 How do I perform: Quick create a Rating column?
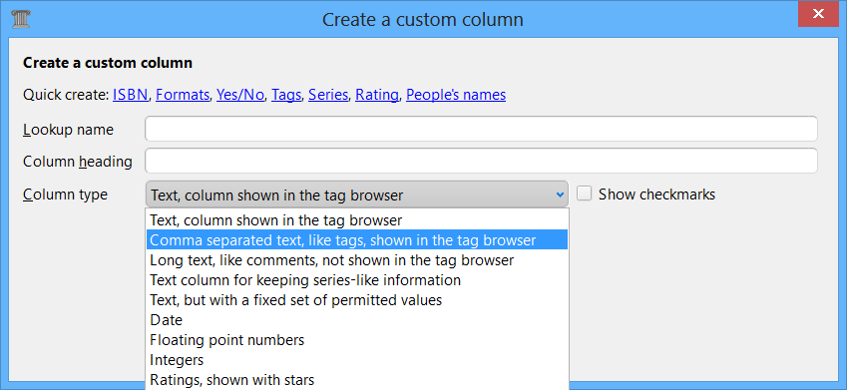click(376, 95)
